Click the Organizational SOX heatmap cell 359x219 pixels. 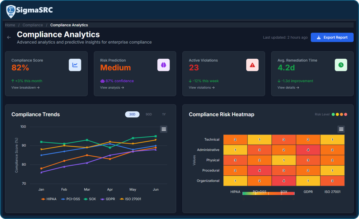click(x=284, y=181)
